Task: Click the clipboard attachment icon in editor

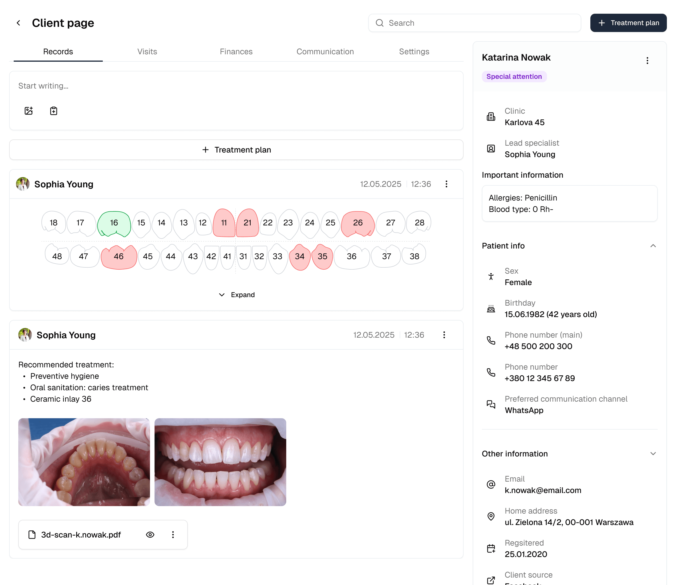Action: click(x=53, y=111)
